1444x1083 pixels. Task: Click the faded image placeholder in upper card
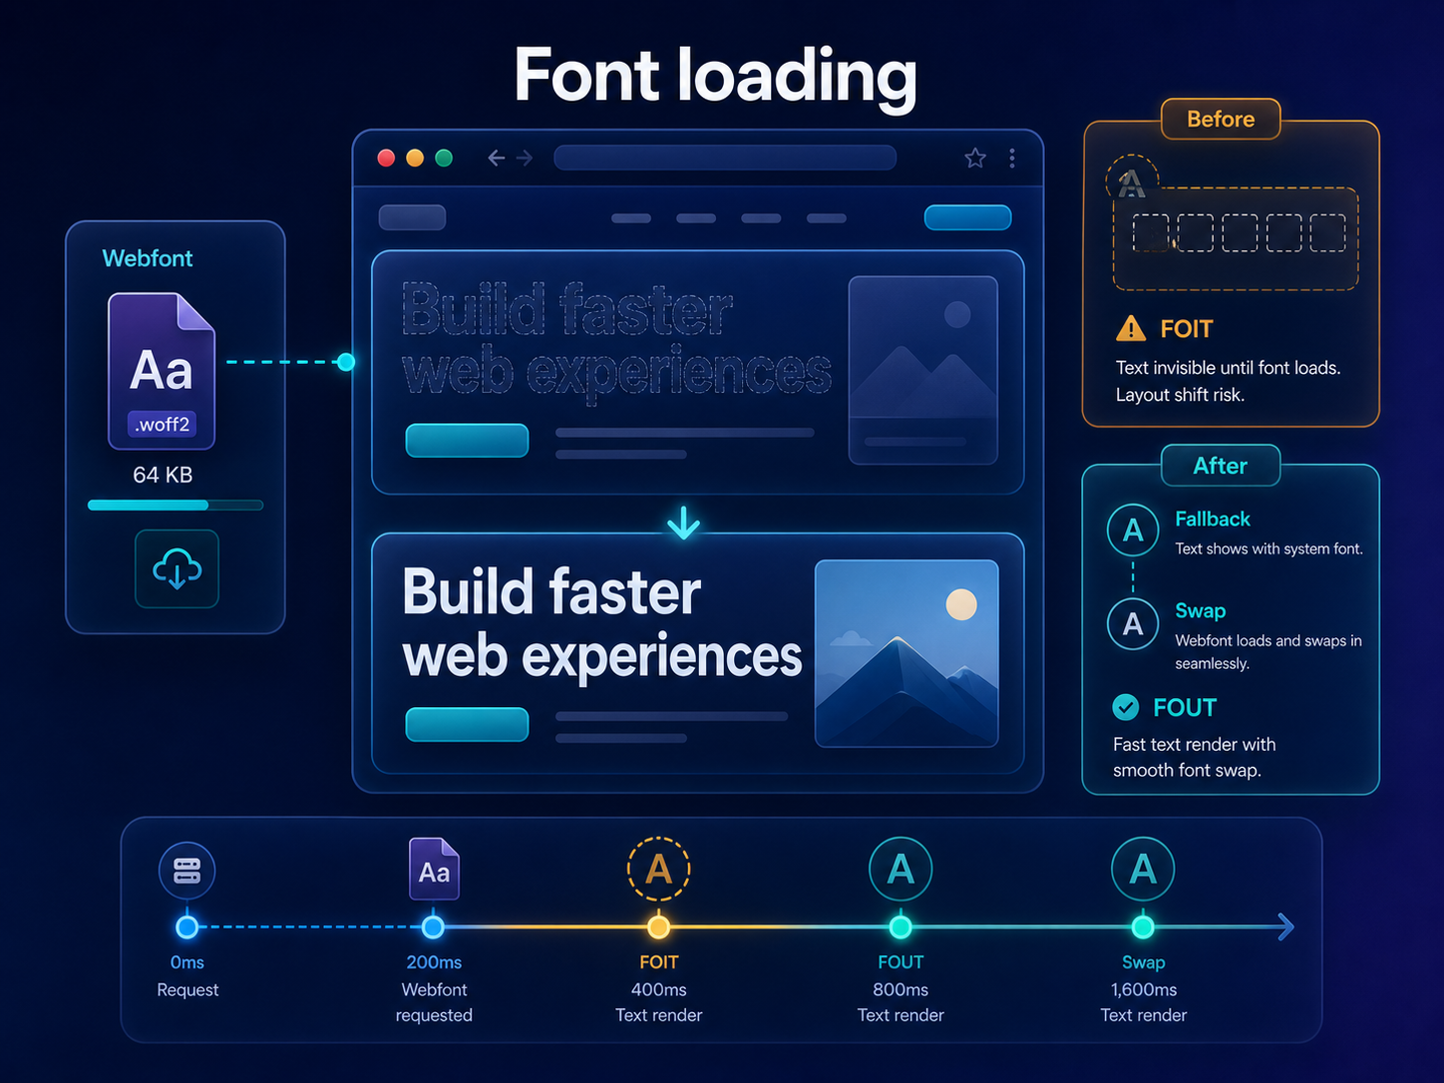922,370
